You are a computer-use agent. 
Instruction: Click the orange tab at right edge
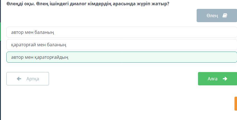click(x=236, y=104)
